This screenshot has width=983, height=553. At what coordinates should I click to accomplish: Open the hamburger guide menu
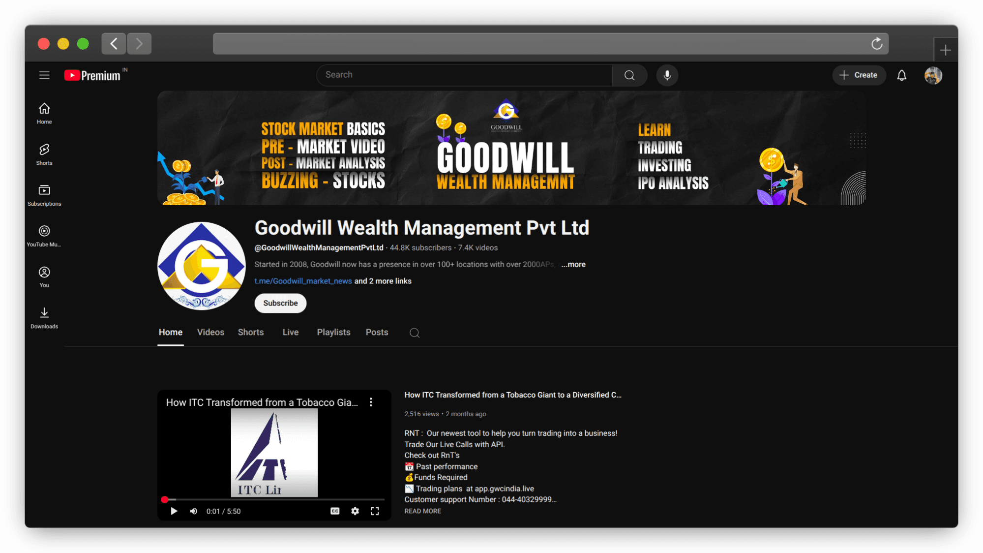point(44,75)
